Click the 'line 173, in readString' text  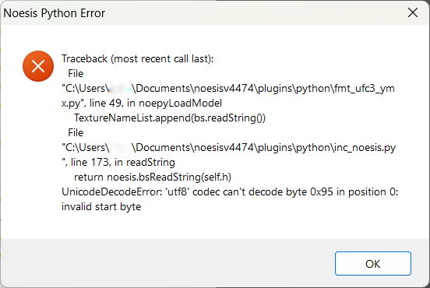pos(123,162)
